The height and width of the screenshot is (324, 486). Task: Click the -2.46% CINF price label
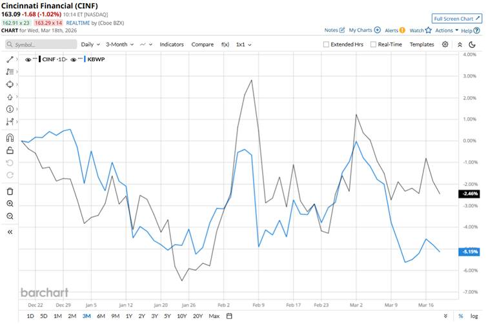point(469,194)
